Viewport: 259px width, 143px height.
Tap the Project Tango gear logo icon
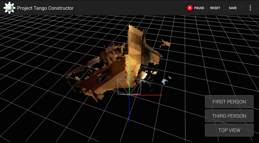point(9,8)
